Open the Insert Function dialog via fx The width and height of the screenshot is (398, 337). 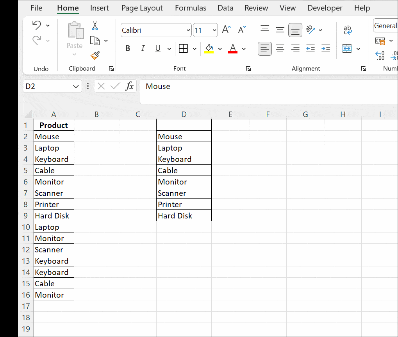coord(130,86)
